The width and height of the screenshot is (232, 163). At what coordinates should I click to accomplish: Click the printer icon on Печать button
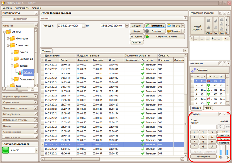169,26
